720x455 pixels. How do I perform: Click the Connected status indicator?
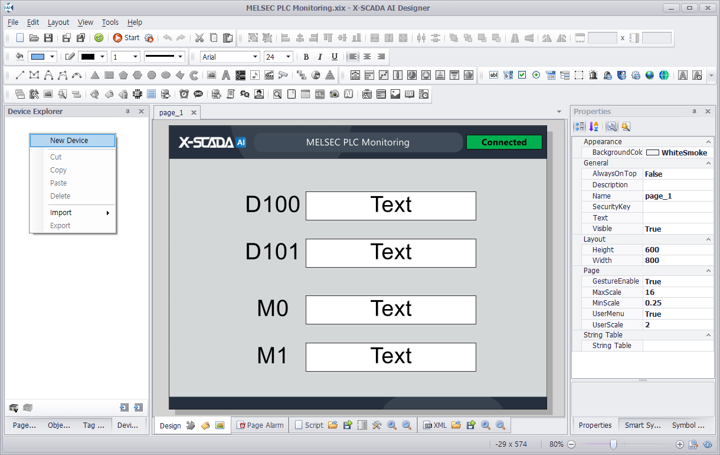coord(504,142)
